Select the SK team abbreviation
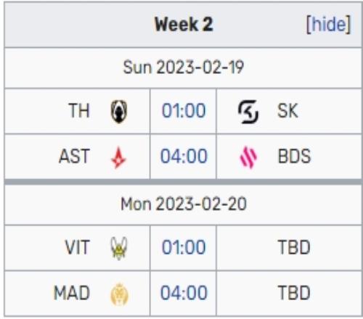 (287, 111)
